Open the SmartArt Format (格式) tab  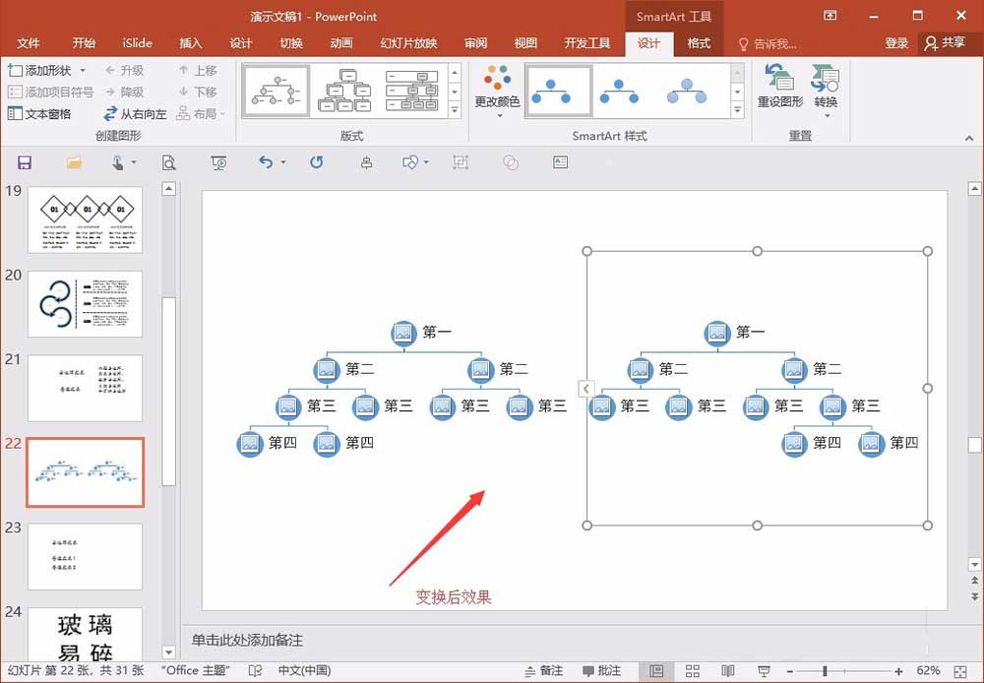pyautogui.click(x=699, y=43)
